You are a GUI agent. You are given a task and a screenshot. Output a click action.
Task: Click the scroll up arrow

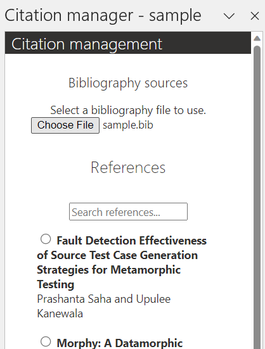257,39
